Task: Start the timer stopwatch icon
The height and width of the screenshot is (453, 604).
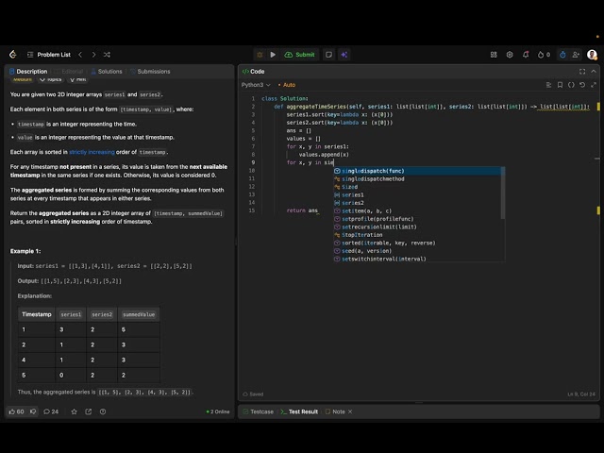Action: coord(562,55)
